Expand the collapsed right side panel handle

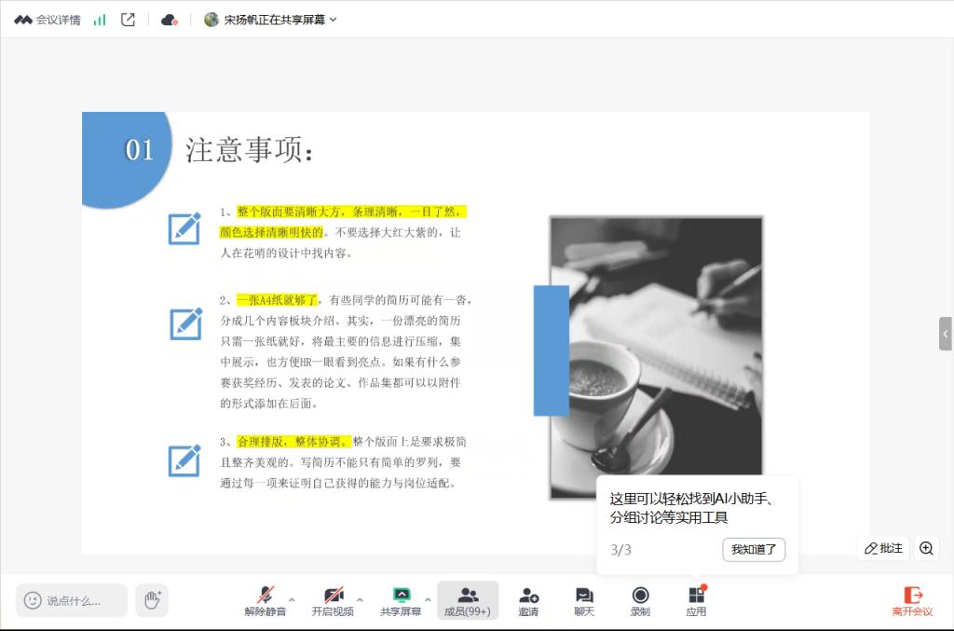pyautogui.click(x=946, y=334)
